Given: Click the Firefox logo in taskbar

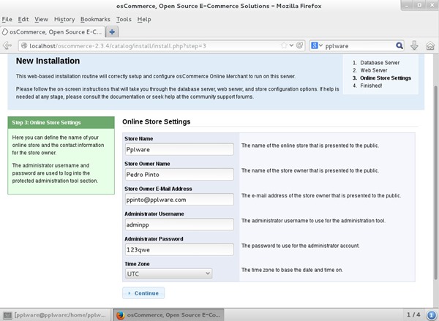Looking at the screenshot, I should [121, 315].
